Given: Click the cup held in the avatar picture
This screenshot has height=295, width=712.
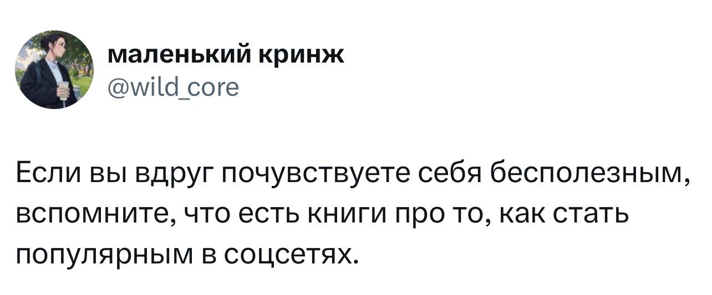Looking at the screenshot, I should 63,91.
